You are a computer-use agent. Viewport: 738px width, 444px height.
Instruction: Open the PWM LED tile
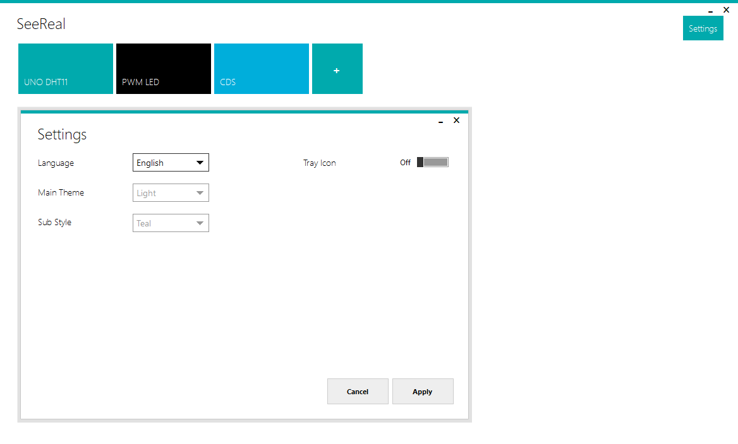(163, 69)
